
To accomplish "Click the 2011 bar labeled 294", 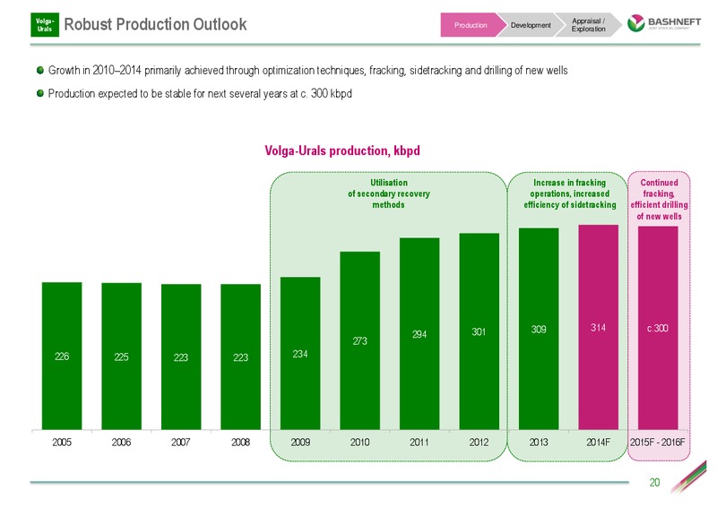I will [419, 333].
